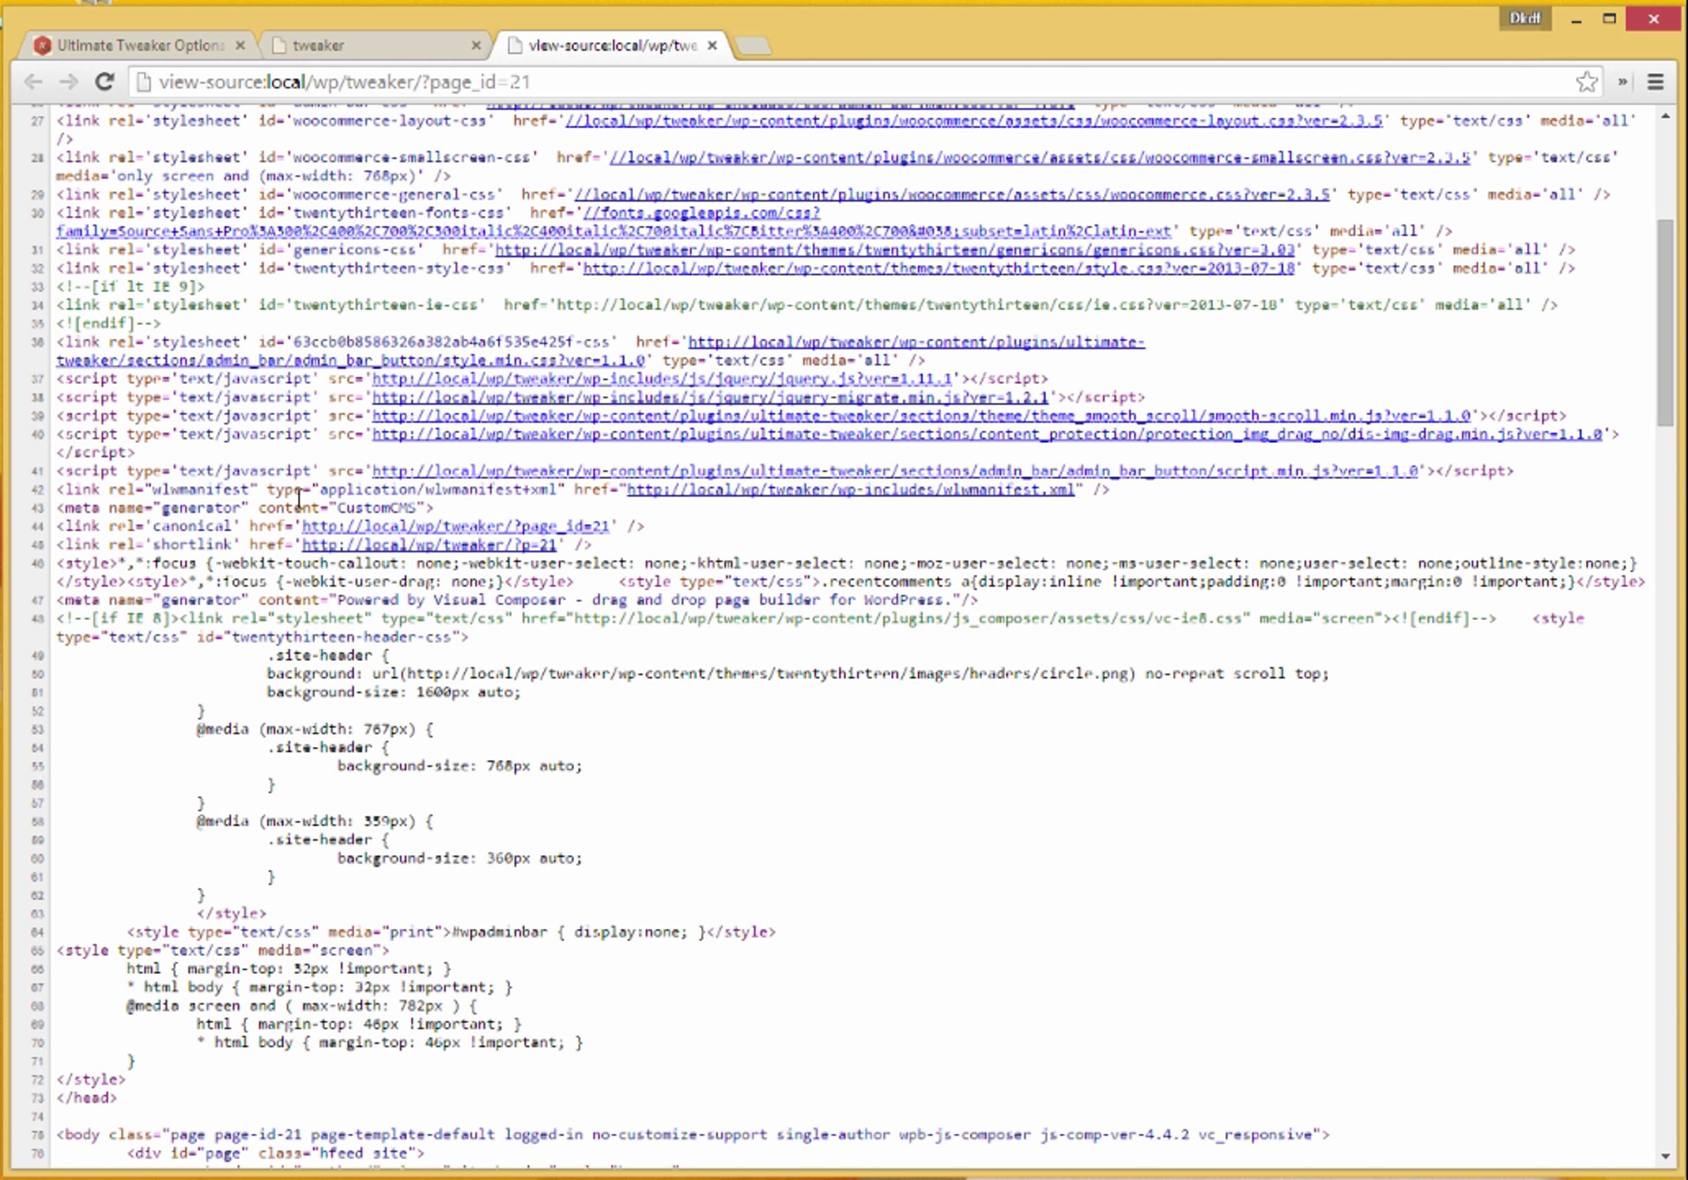Click the div id="page" class="hfeed site" line
Screen dimensions: 1688x1180
point(276,1153)
